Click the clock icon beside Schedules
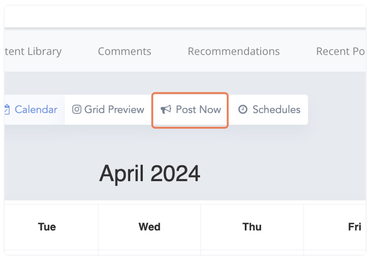This screenshot has height=264, width=373. click(x=243, y=109)
